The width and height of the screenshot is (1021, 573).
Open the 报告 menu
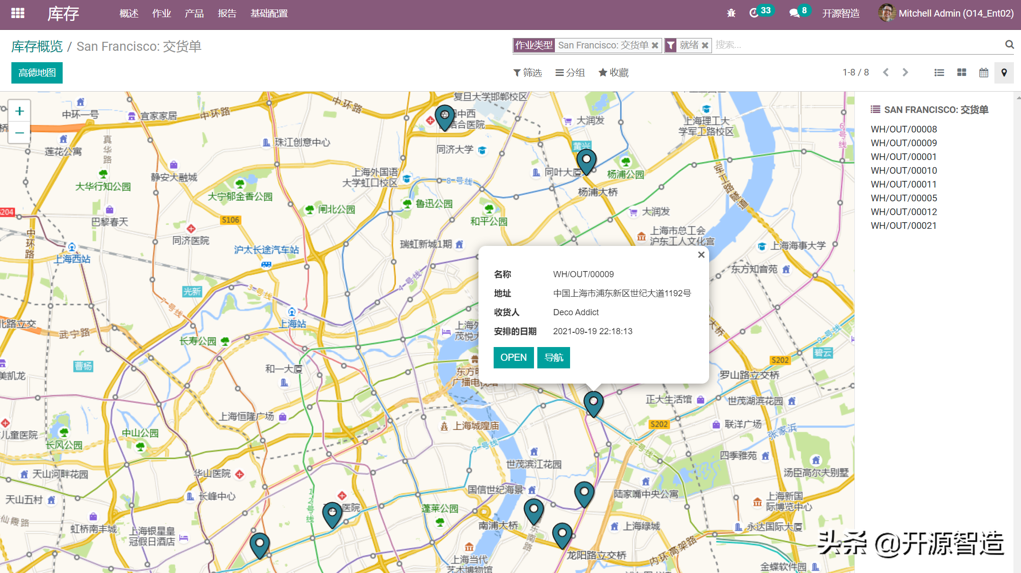point(227,13)
